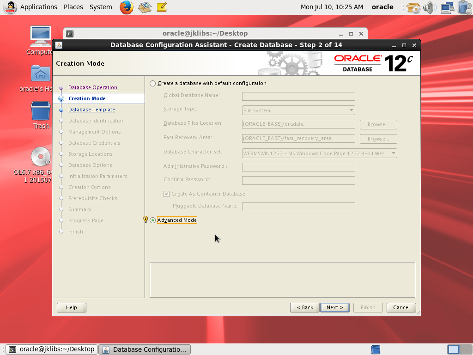Launch Firefox from the top panel
The image size is (473, 355).
[x=126, y=7]
